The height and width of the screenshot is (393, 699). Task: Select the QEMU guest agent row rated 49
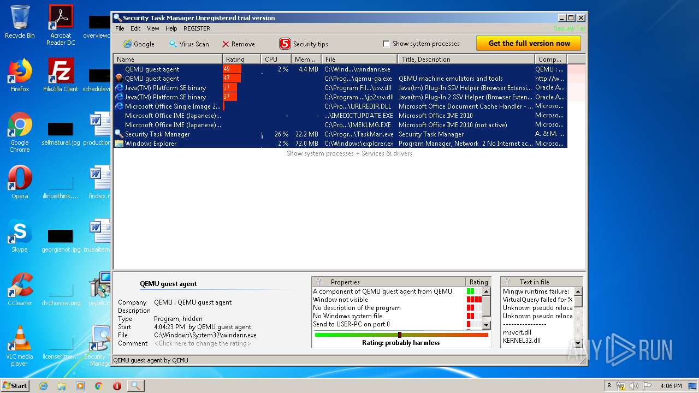(x=340, y=69)
